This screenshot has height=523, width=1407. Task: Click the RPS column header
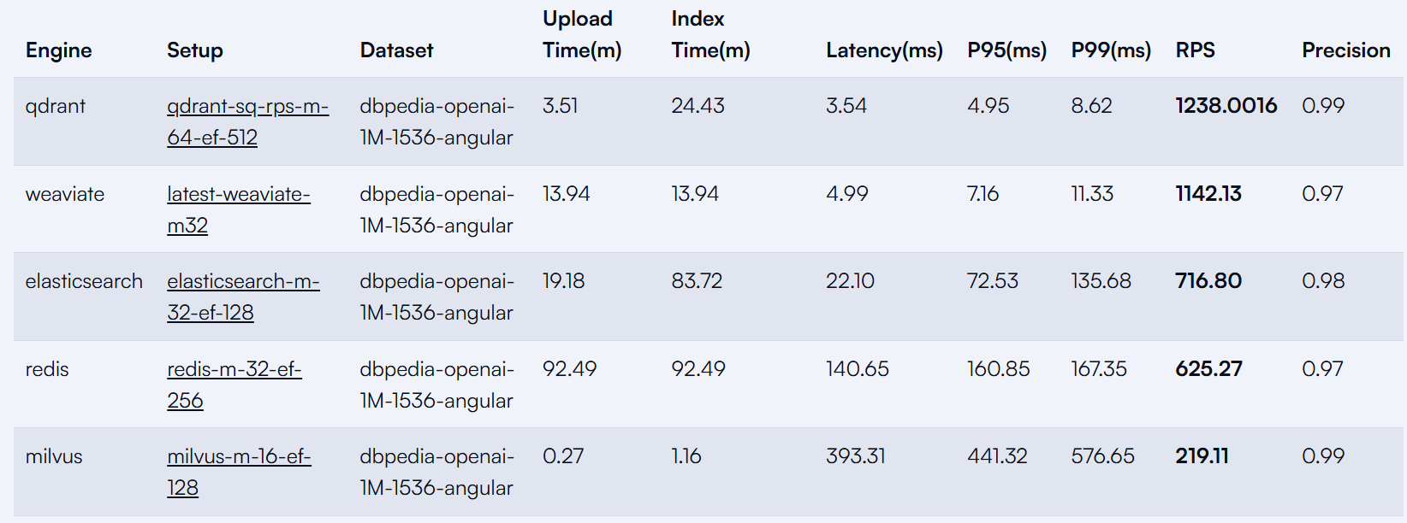click(1195, 50)
